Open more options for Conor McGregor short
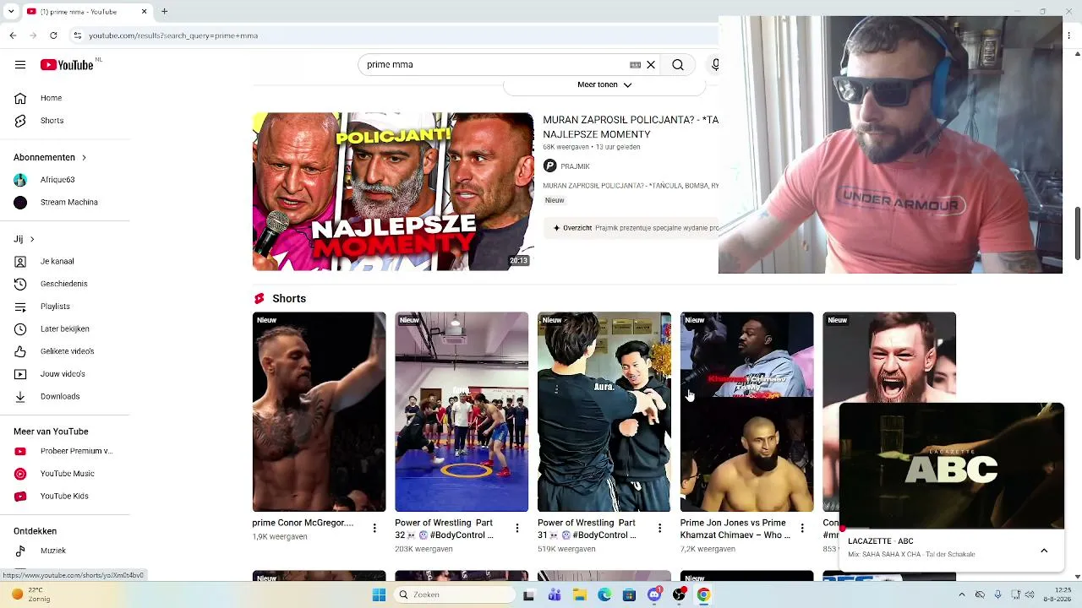The height and width of the screenshot is (608, 1082). point(374,529)
